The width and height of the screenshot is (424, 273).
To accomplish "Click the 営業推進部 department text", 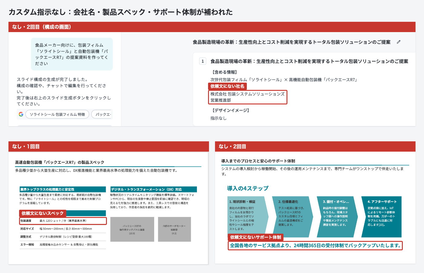I will point(220,100).
